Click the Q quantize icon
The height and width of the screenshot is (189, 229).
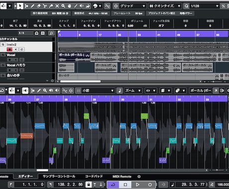click(186, 6)
